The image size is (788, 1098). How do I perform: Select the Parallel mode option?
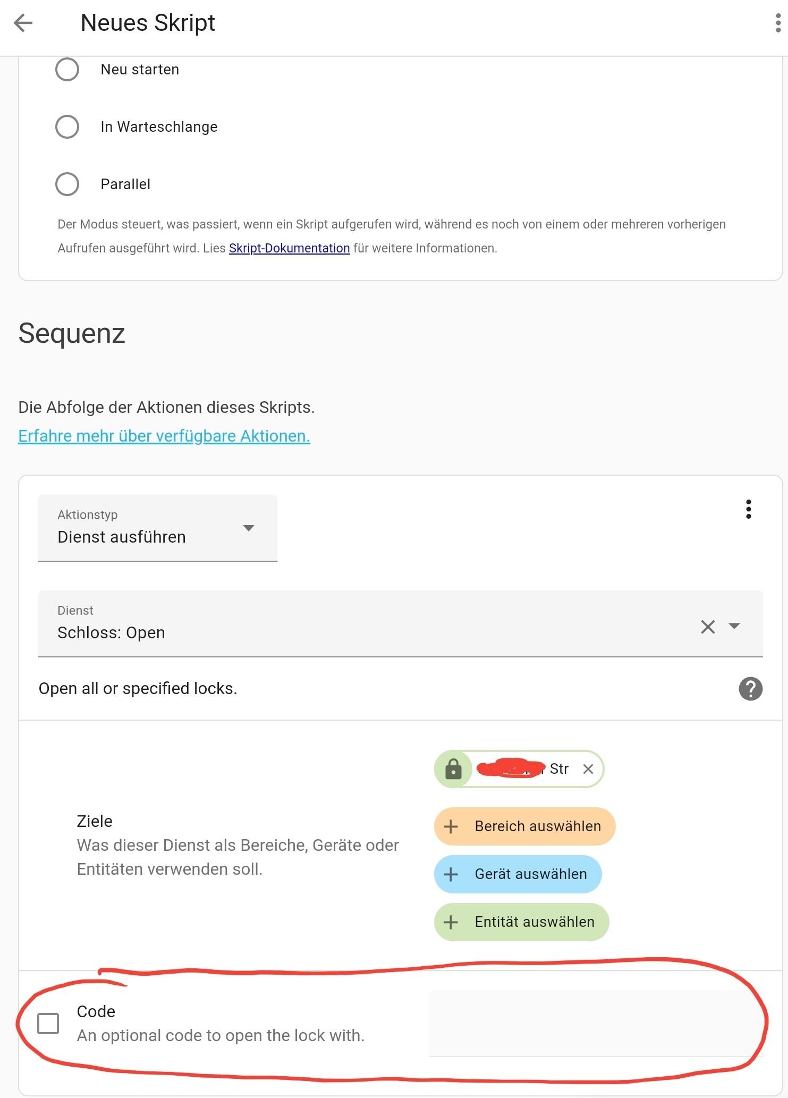point(67,184)
